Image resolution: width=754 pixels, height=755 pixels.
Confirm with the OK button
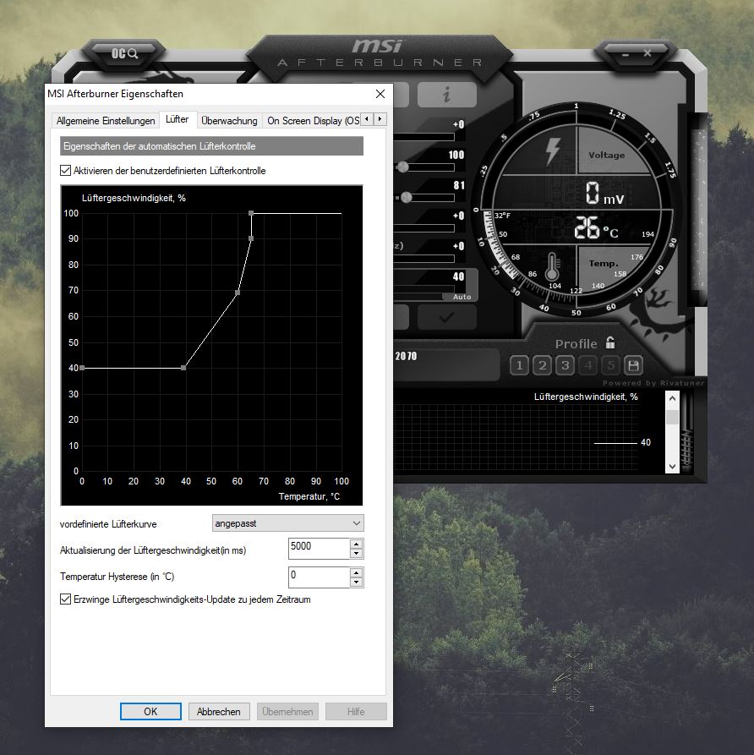pyautogui.click(x=150, y=711)
